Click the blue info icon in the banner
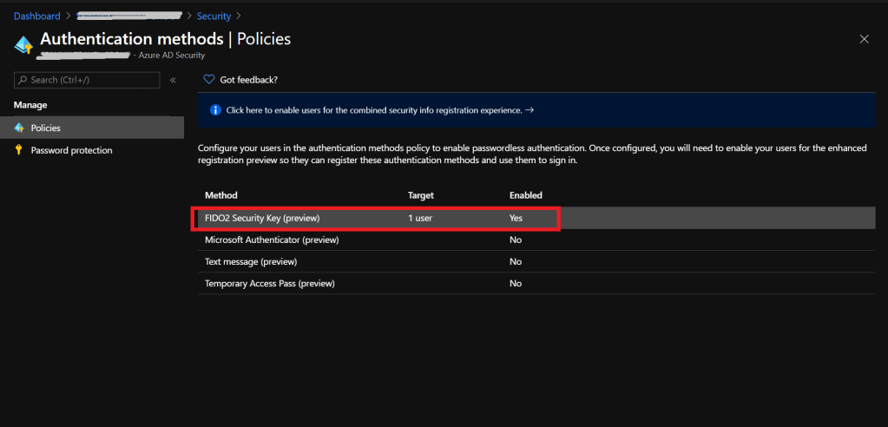Image resolution: width=888 pixels, height=427 pixels. (215, 110)
